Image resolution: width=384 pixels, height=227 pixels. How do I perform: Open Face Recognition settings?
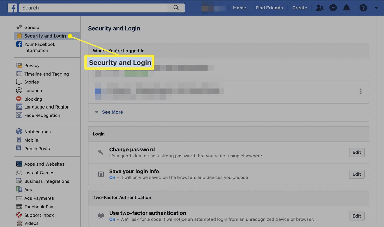[x=42, y=115]
